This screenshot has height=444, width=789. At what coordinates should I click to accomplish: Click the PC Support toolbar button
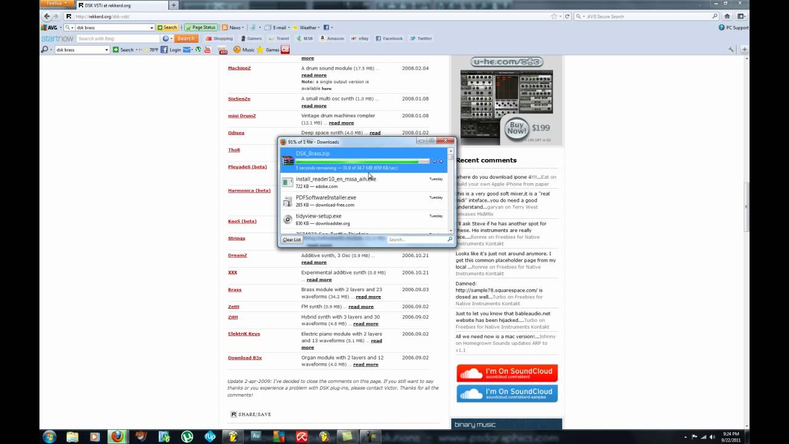click(x=734, y=28)
